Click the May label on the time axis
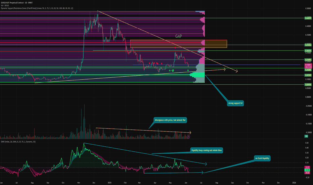 pyautogui.click(x=170, y=183)
